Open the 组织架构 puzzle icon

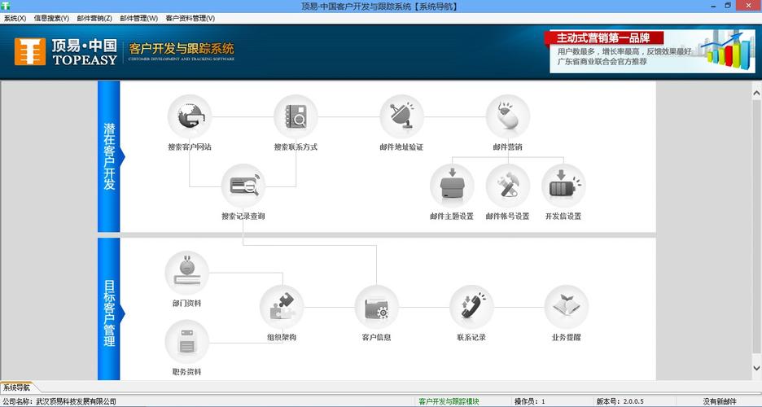click(x=282, y=307)
